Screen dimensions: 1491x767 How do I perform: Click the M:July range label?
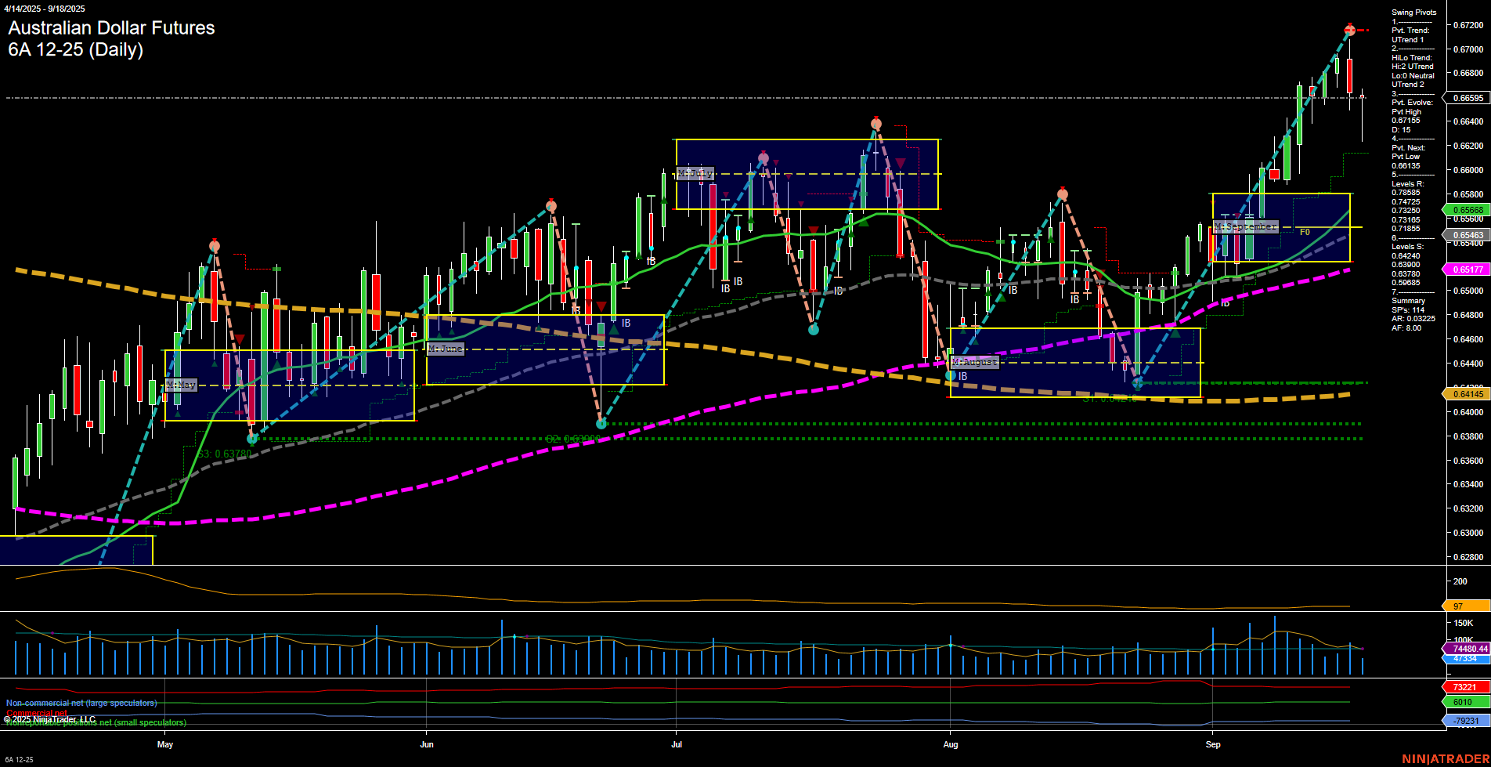(x=695, y=174)
